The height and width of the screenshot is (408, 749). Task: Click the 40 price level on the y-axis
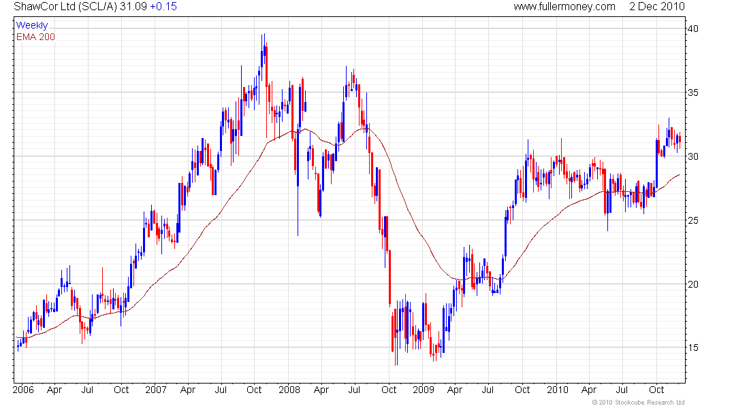pos(694,29)
